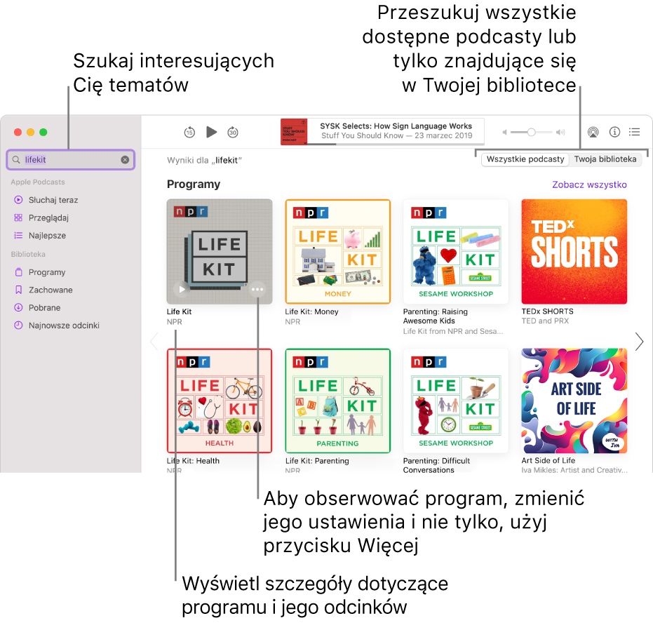653x623 pixels.
Task: Focus the lifekit search field
Action: pyautogui.click(x=71, y=160)
